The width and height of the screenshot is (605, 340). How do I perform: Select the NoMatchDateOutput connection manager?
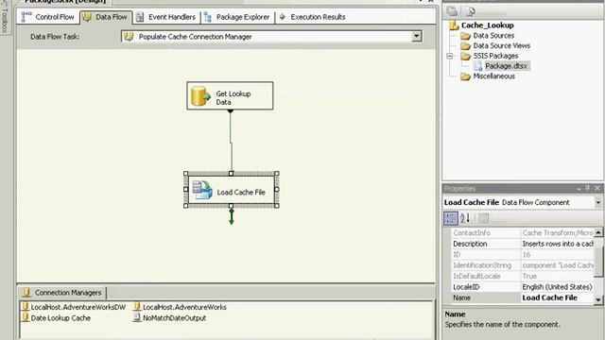(169, 318)
